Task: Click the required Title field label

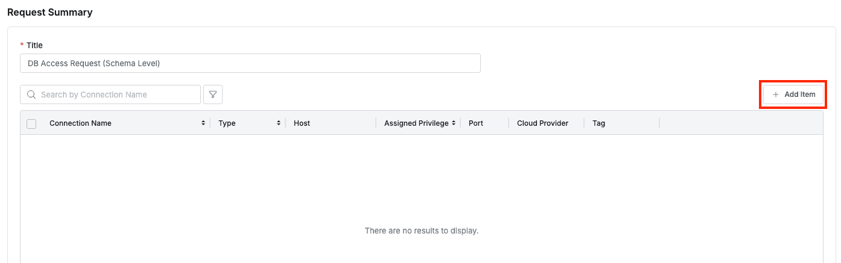Action: tap(34, 45)
